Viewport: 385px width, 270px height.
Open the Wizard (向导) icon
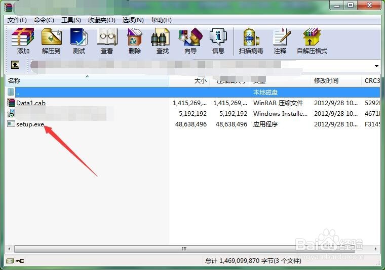(x=190, y=37)
